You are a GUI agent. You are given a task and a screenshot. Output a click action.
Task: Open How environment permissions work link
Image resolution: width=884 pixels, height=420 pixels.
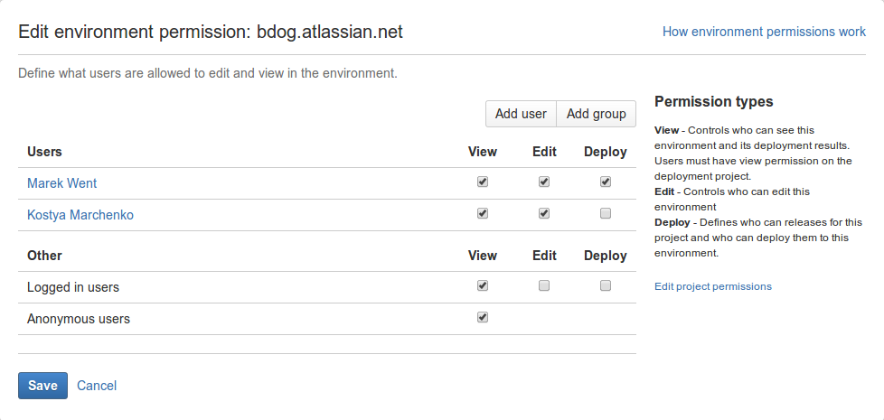pyautogui.click(x=764, y=32)
